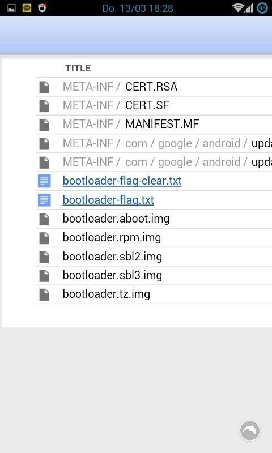Select the bootloader.rpm.img file row
The width and height of the screenshot is (272, 453).
[154, 238]
